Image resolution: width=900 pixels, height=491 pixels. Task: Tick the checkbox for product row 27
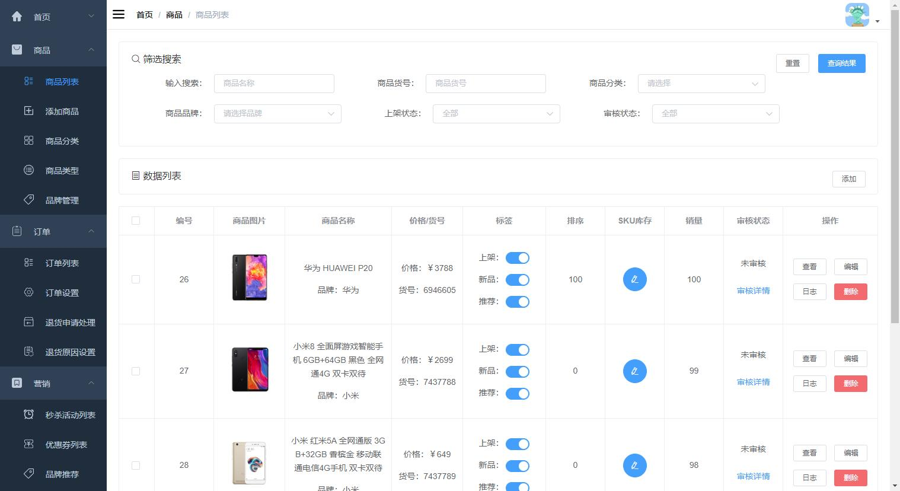pyautogui.click(x=136, y=371)
